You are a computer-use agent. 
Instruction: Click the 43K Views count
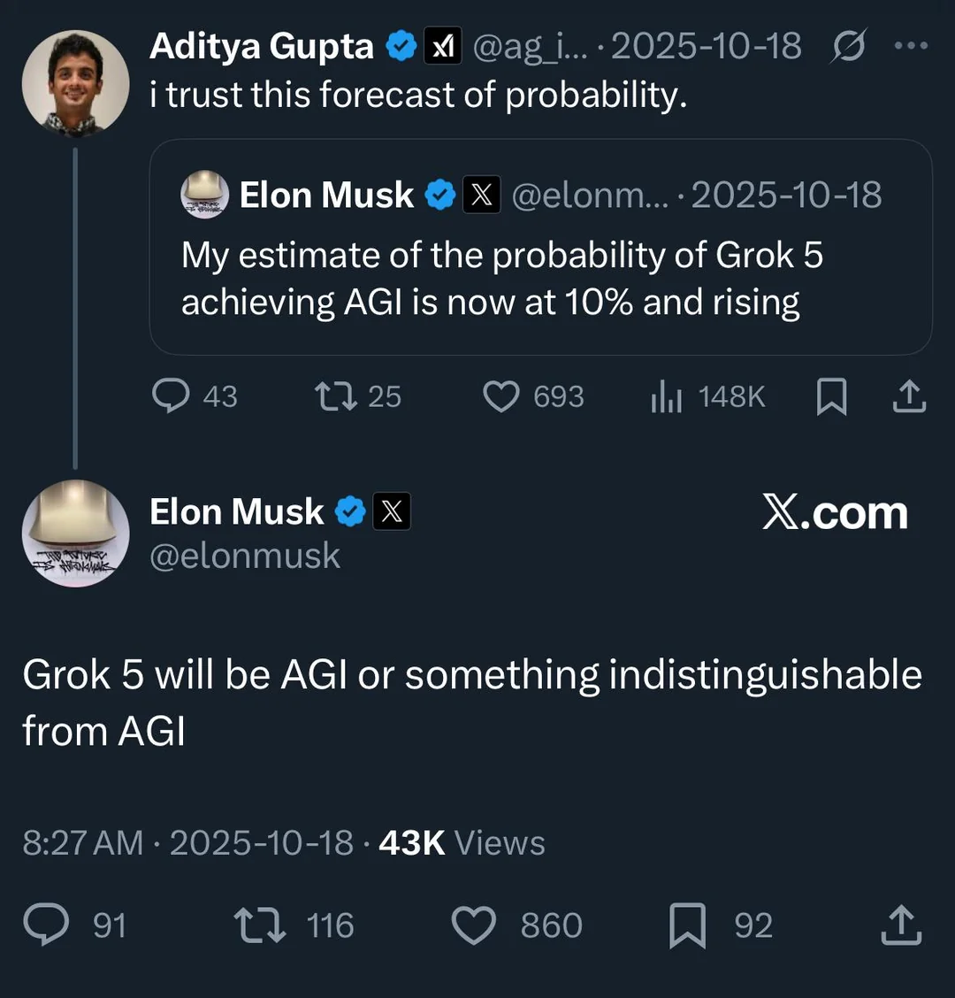[x=462, y=843]
